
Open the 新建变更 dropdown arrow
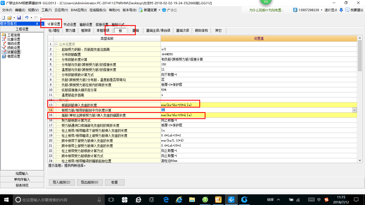[x=159, y=10]
